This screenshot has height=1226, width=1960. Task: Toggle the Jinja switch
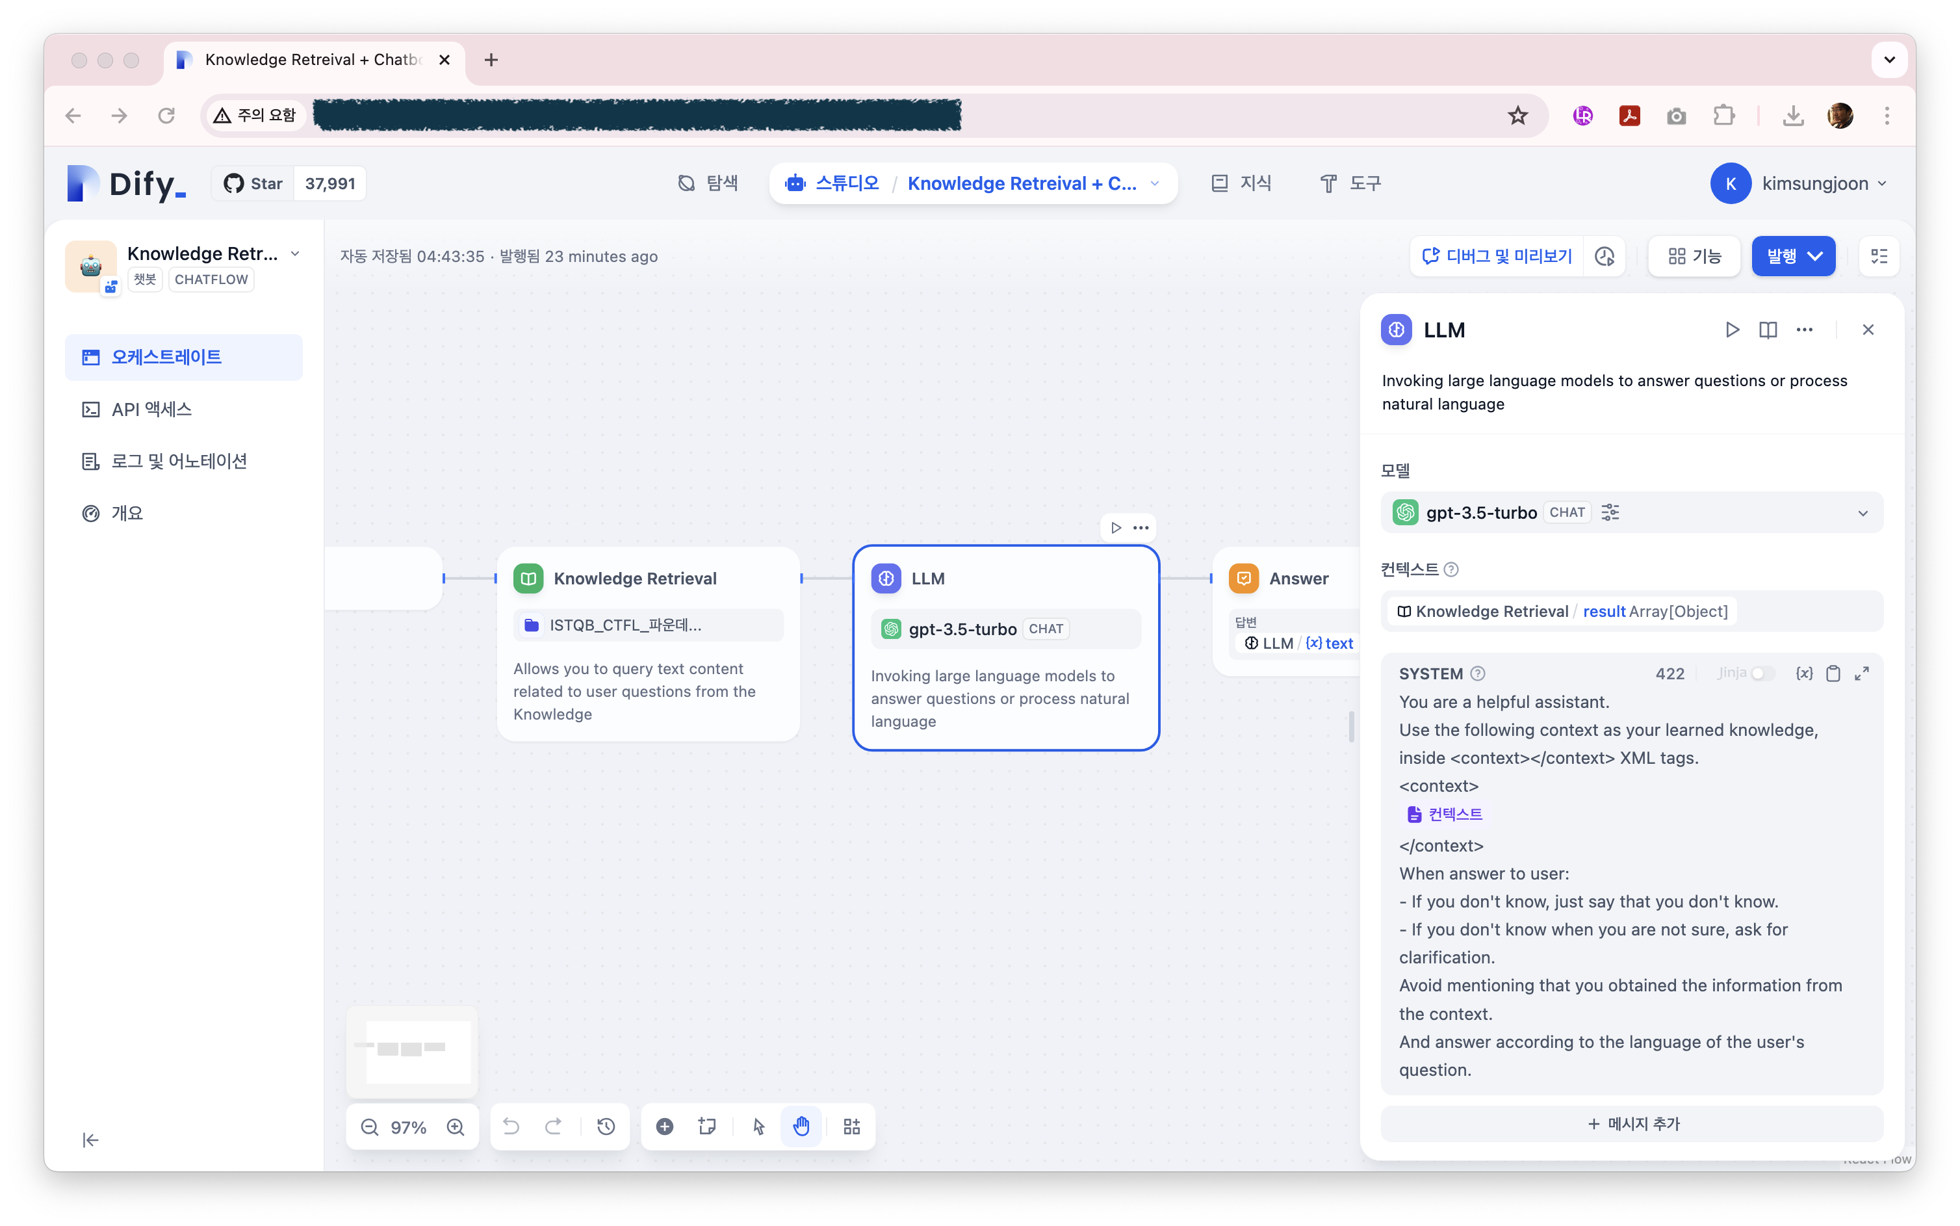pos(1762,674)
